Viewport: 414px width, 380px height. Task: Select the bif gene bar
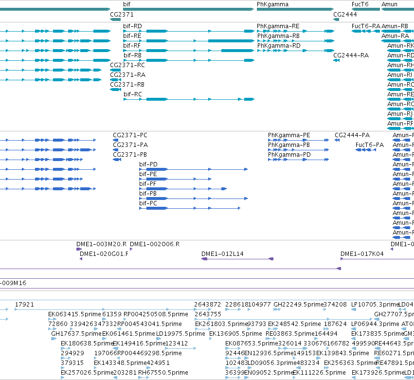pyautogui.click(x=189, y=9)
